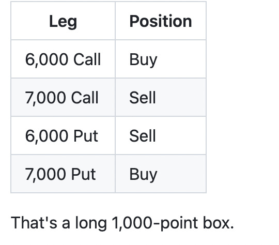This screenshot has height=245, width=279.
Task: Select Buy cell in 6,000 Call row
Action: click(x=161, y=59)
